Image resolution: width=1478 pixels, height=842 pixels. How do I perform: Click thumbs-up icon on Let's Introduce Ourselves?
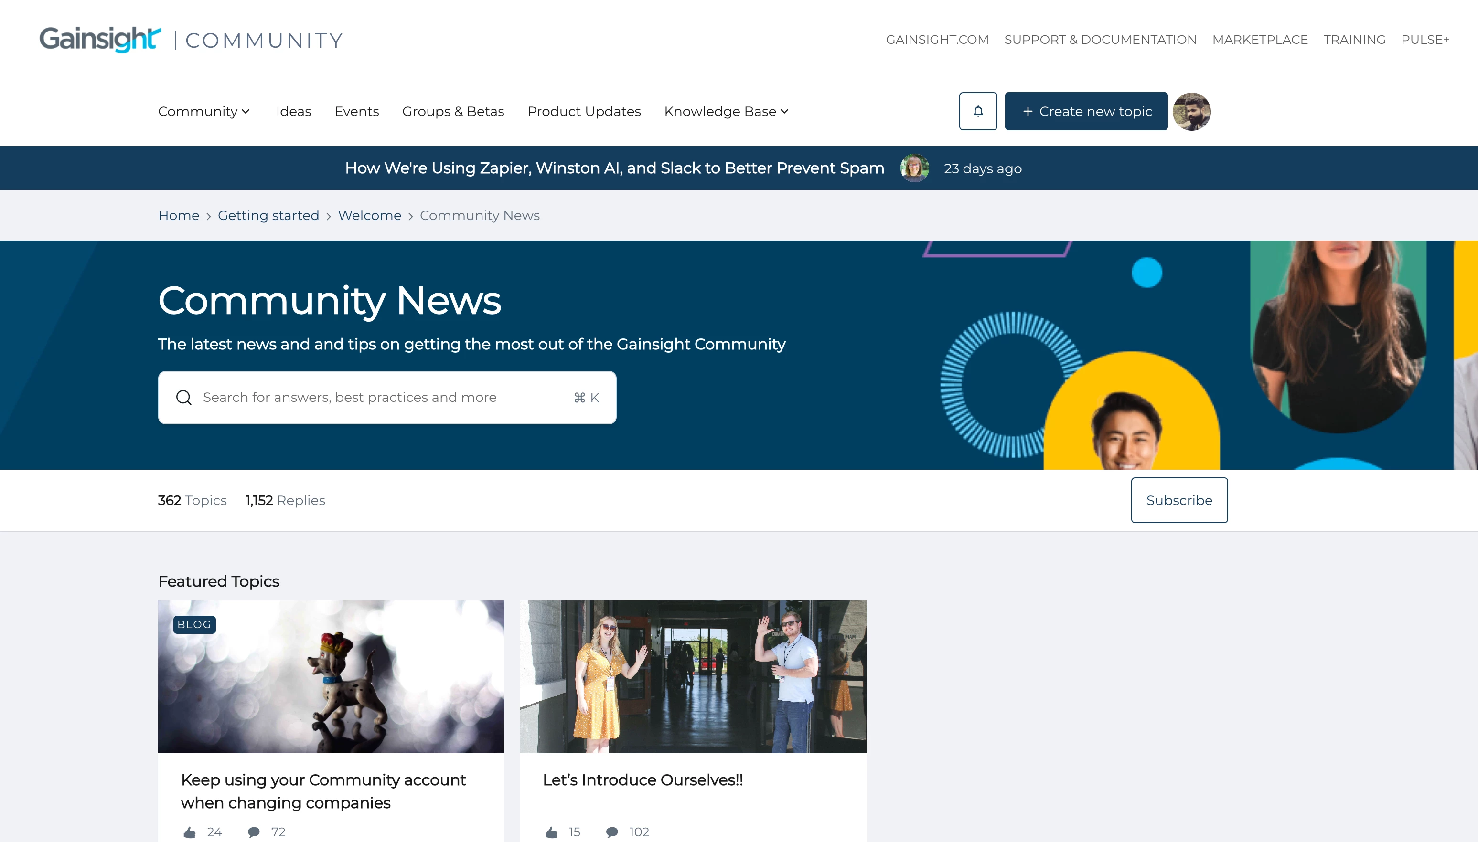(551, 831)
